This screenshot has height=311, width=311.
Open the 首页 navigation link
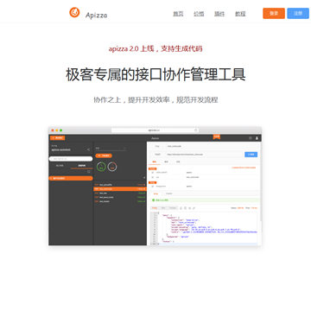[178, 14]
